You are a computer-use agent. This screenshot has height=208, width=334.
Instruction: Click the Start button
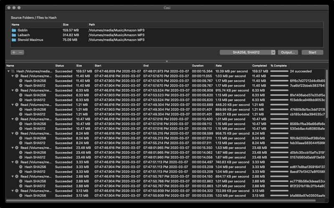point(312,52)
